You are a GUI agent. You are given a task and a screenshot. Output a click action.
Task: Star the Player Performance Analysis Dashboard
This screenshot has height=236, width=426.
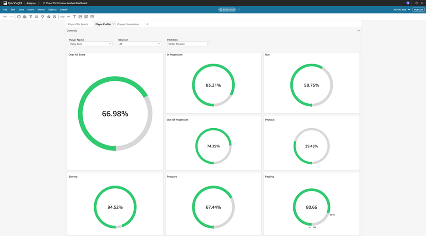click(x=44, y=3)
